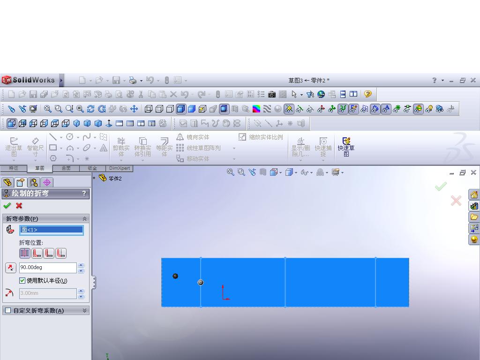
Task: Switch to the 特征 tab
Action: [14, 168]
